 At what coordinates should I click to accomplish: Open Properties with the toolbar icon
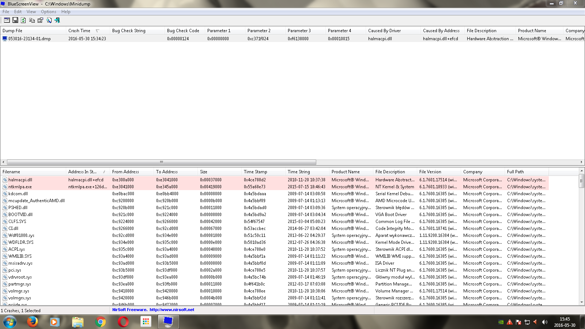click(x=41, y=20)
